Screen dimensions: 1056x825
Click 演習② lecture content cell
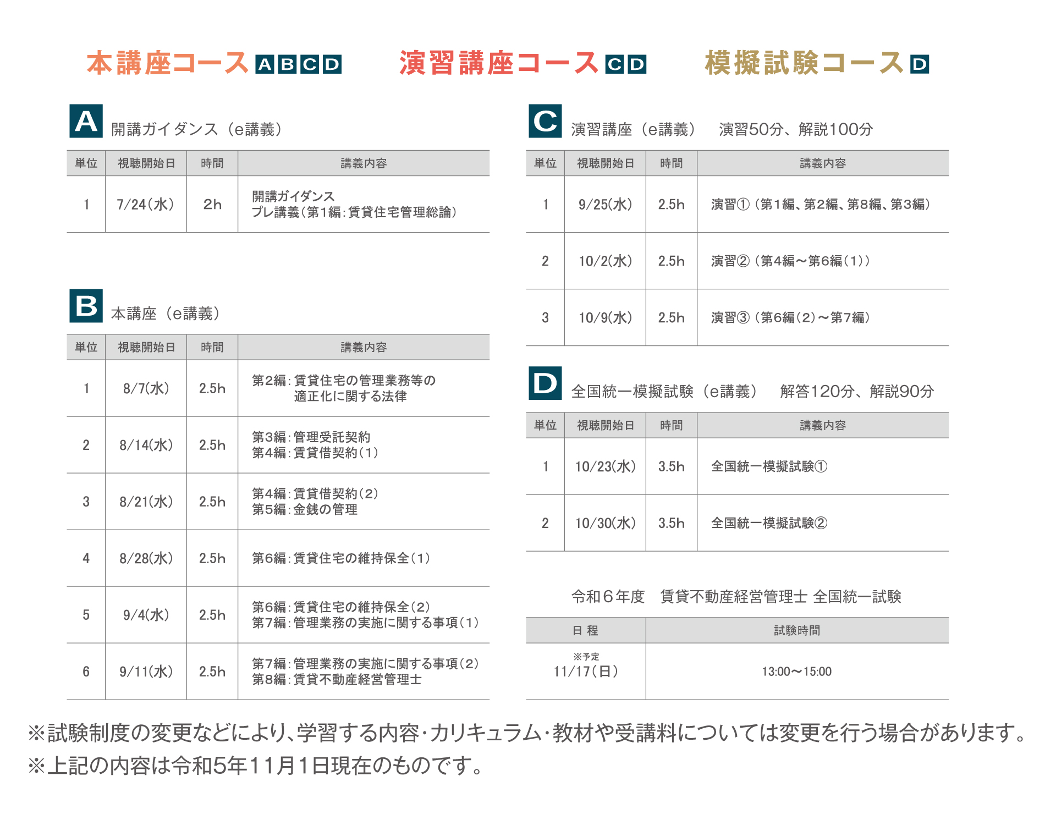click(x=823, y=261)
